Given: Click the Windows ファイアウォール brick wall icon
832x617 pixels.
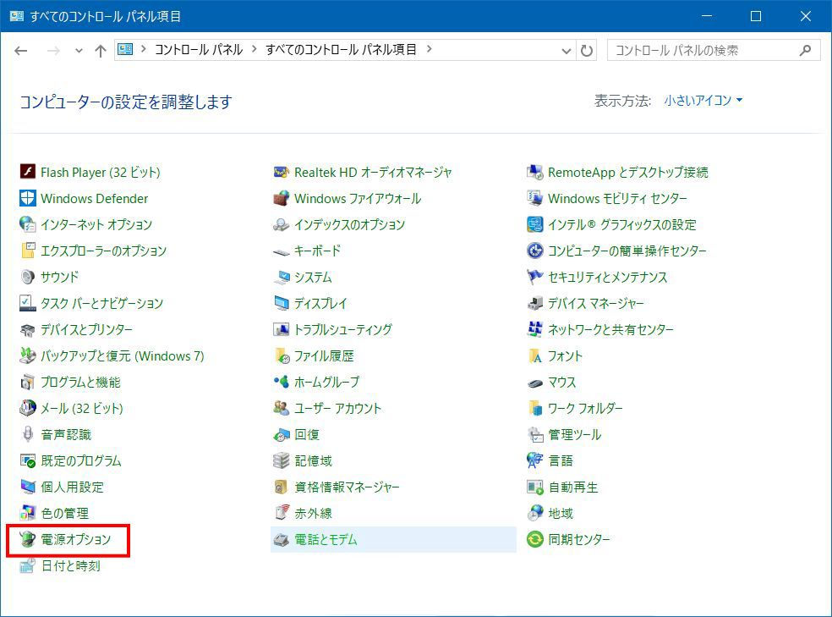Looking at the screenshot, I should [x=282, y=198].
